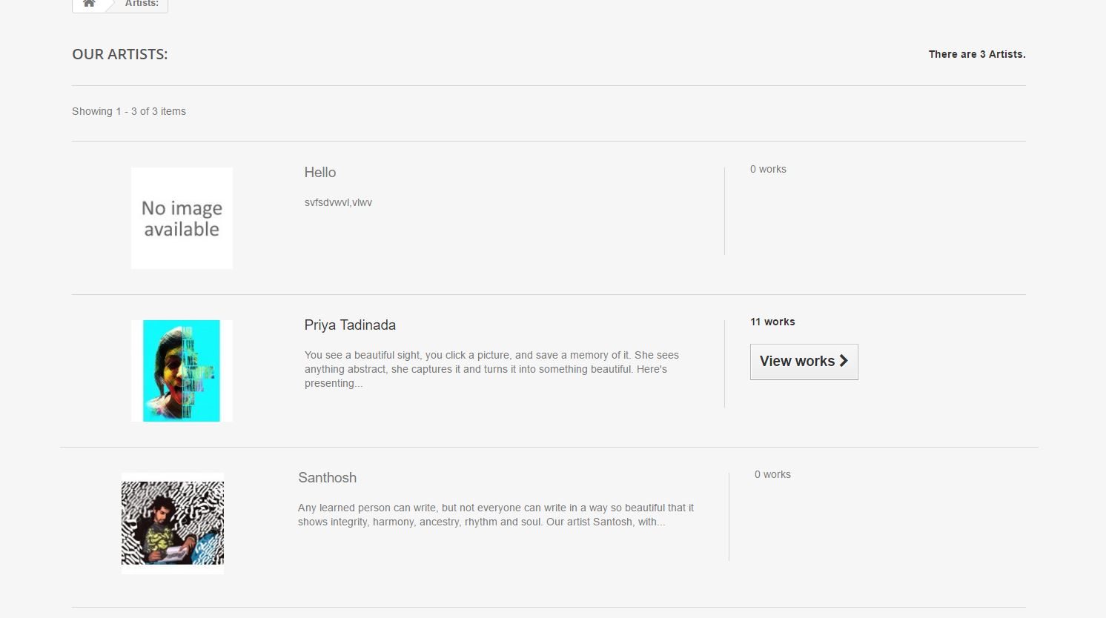Click the chevron arrow on View works
The height and width of the screenshot is (618, 1106).
pos(844,361)
